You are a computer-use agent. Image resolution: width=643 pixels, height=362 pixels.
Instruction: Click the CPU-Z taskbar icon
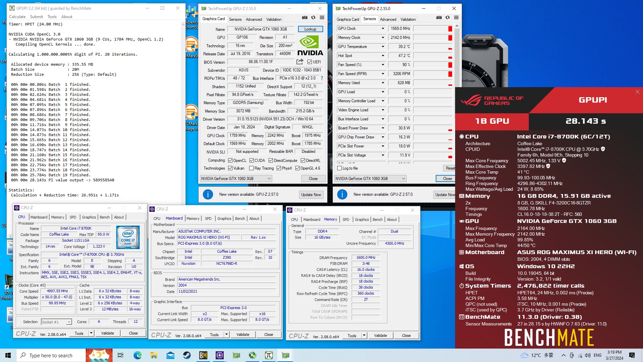tap(219, 355)
